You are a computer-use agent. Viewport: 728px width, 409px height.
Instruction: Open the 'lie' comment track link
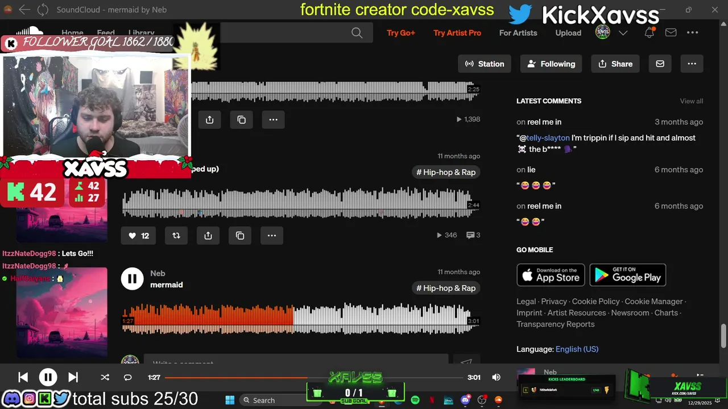(x=531, y=170)
